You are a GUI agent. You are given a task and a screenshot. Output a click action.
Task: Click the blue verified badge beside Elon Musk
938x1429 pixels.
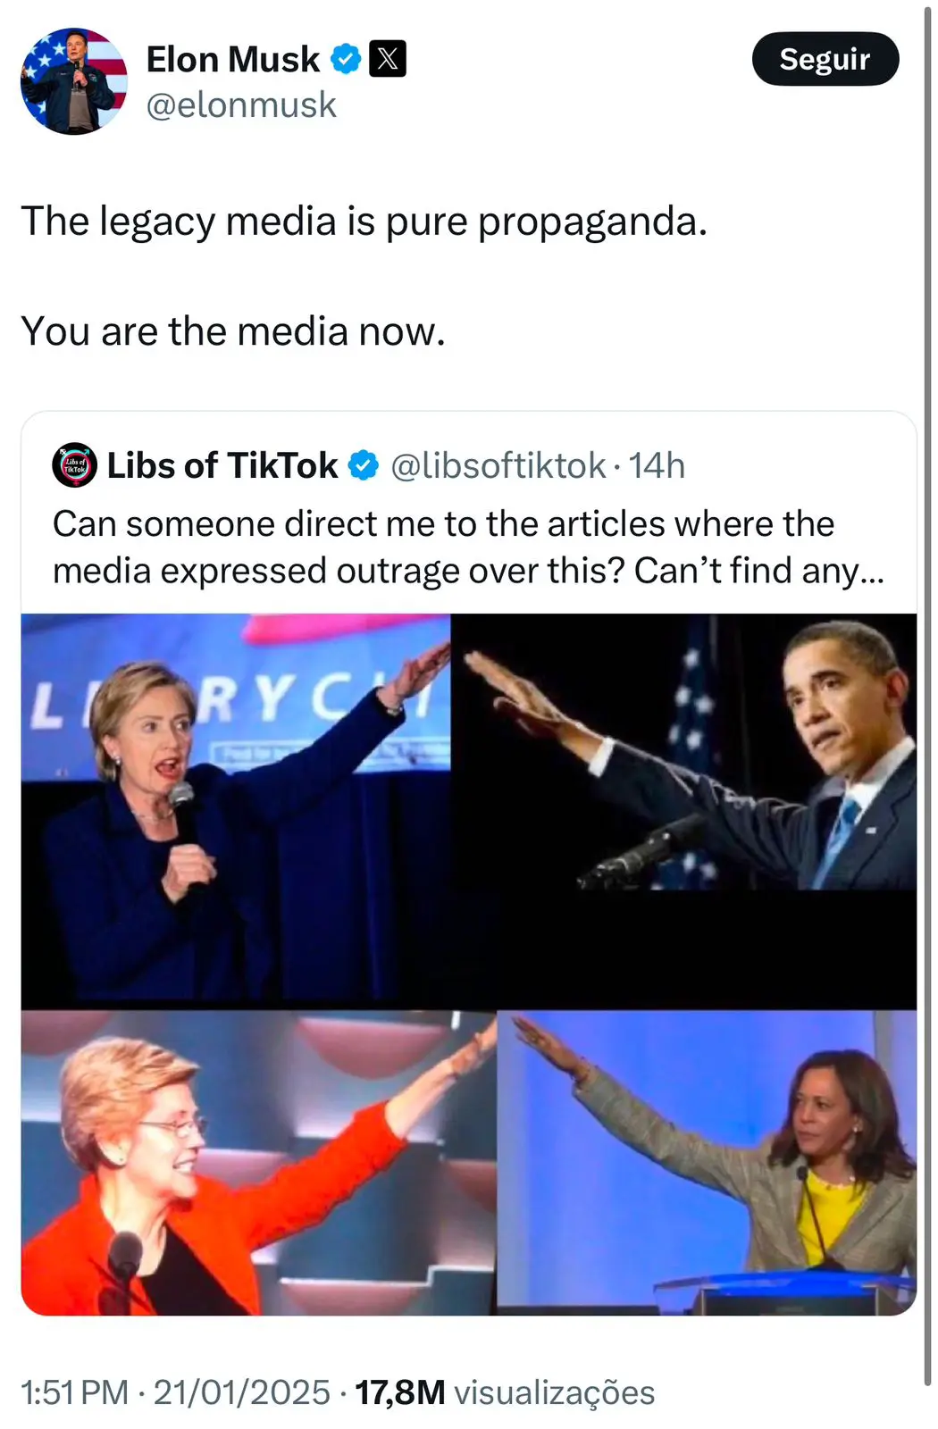click(346, 59)
